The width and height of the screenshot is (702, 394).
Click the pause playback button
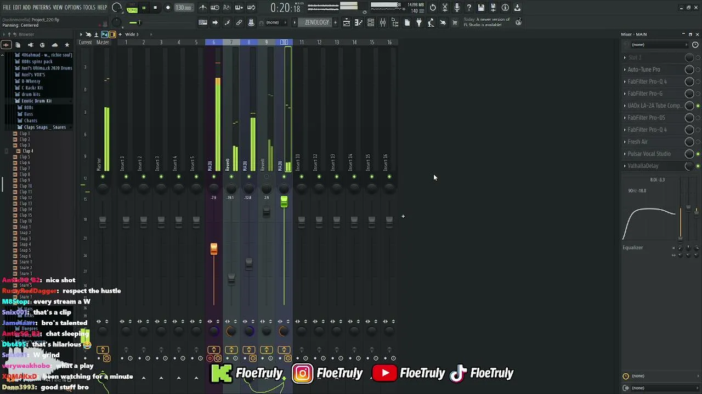coord(144,8)
